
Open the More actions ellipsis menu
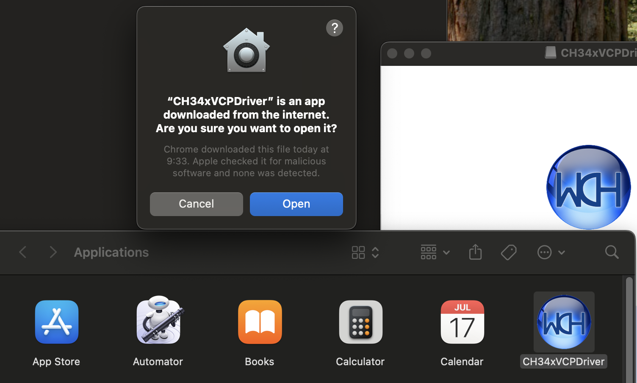click(x=551, y=253)
